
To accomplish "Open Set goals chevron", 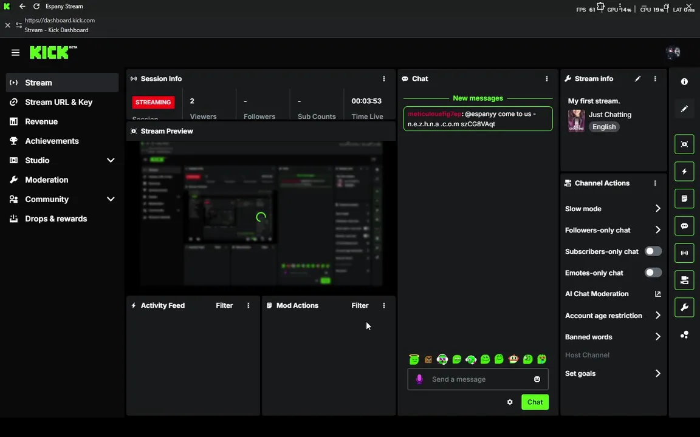I will point(657,374).
